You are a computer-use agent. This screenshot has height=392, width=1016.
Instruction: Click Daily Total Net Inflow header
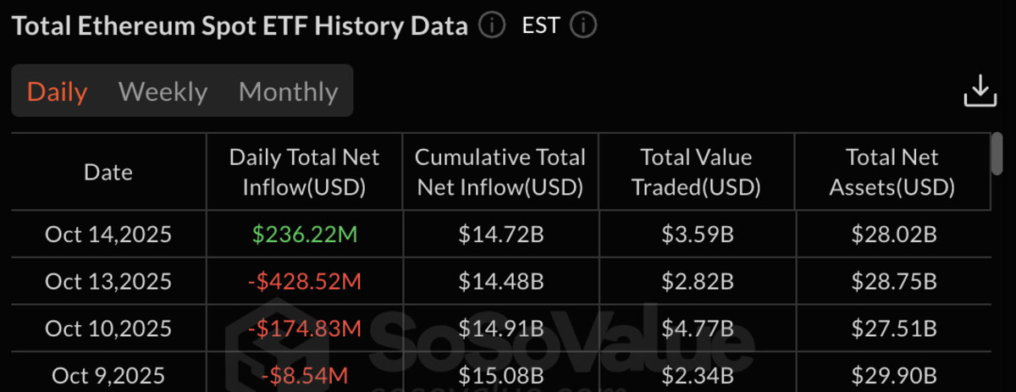click(x=304, y=173)
